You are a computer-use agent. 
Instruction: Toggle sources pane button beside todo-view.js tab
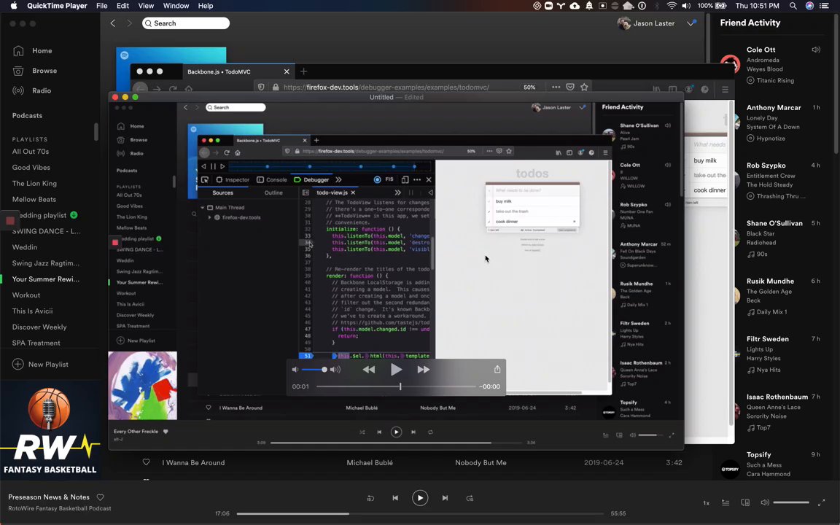(x=306, y=192)
